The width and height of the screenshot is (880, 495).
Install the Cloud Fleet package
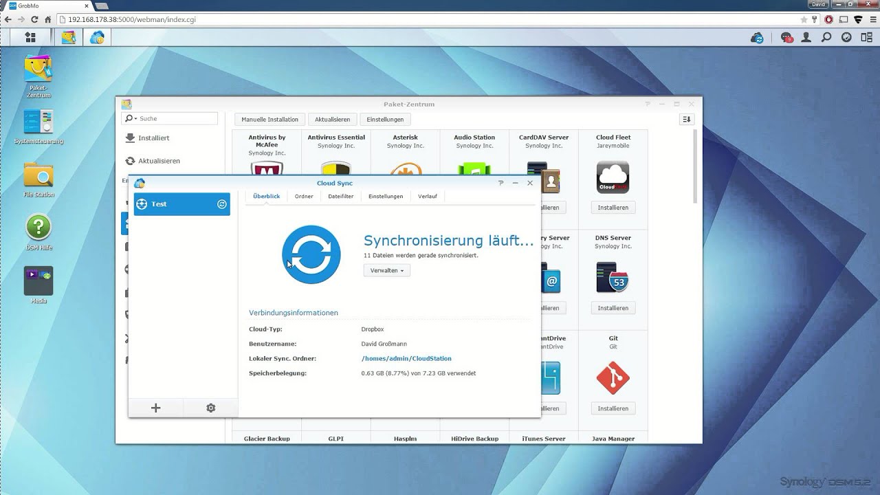613,208
